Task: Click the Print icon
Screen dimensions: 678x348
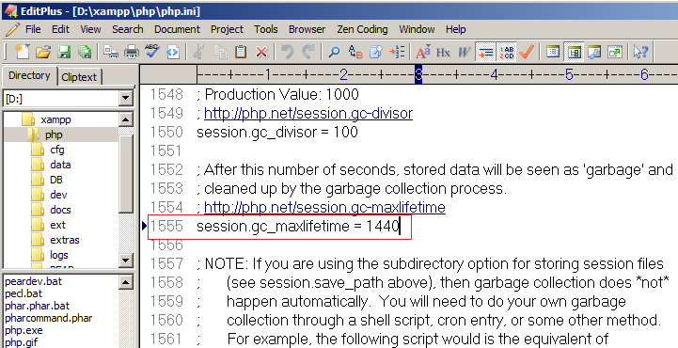Action: (x=132, y=53)
